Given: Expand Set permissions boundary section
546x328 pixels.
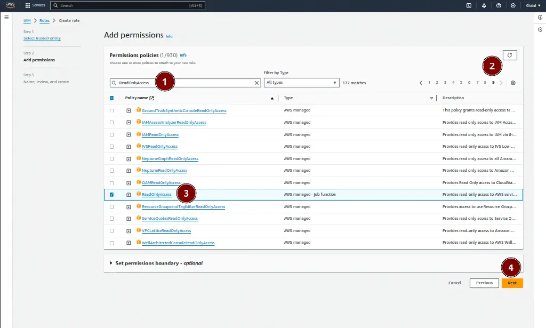Looking at the screenshot, I should click(111, 263).
